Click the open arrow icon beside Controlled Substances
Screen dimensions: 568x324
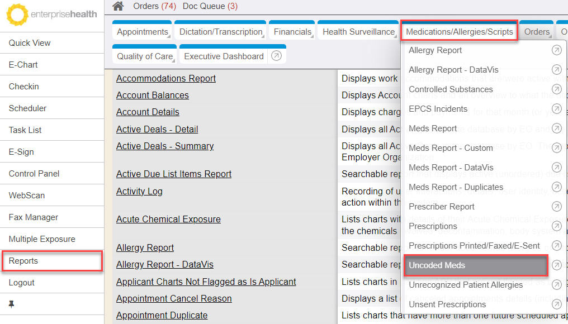point(556,89)
